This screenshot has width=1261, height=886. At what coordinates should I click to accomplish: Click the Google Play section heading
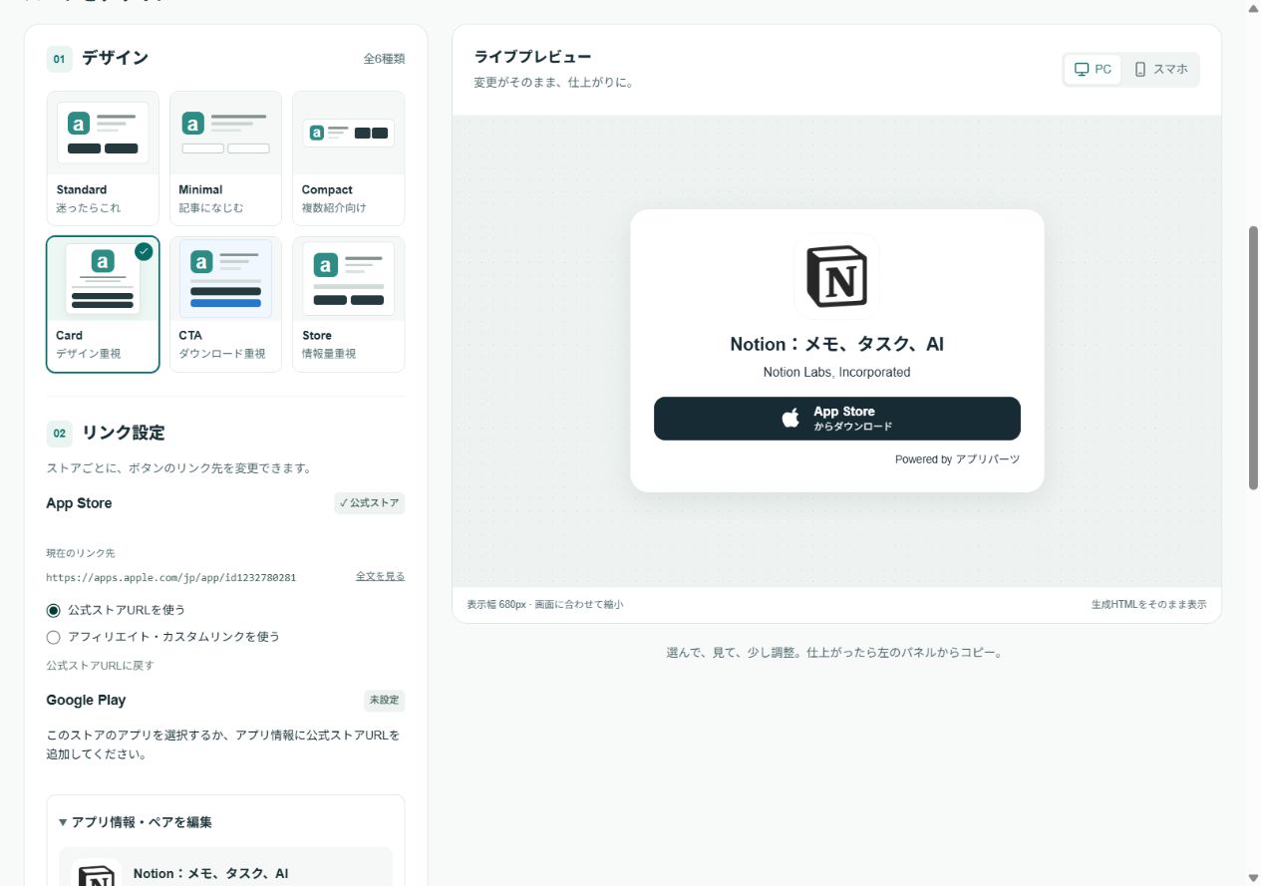(x=86, y=701)
